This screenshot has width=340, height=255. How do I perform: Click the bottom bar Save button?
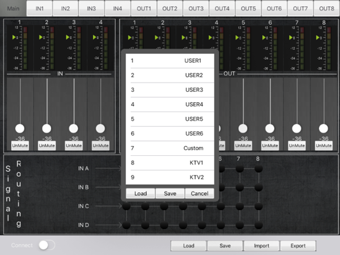tap(225, 246)
